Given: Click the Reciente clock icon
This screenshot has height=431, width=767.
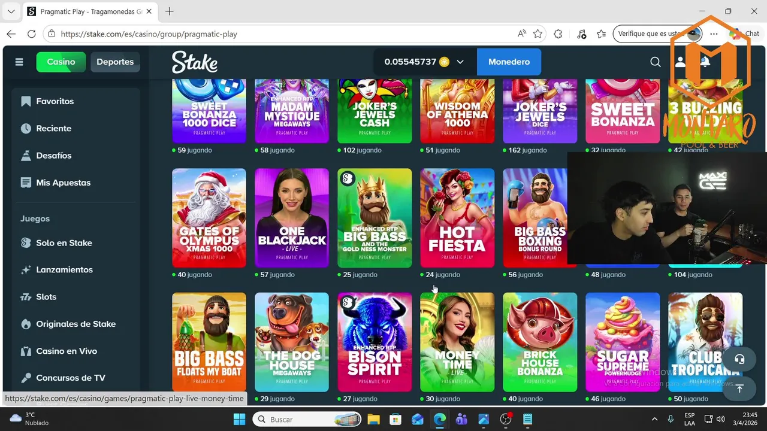Looking at the screenshot, I should (x=26, y=128).
